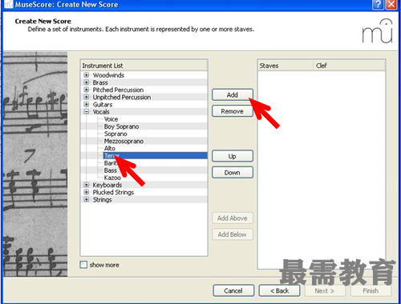
Task: Click the Clef column header
Action: (x=349, y=66)
